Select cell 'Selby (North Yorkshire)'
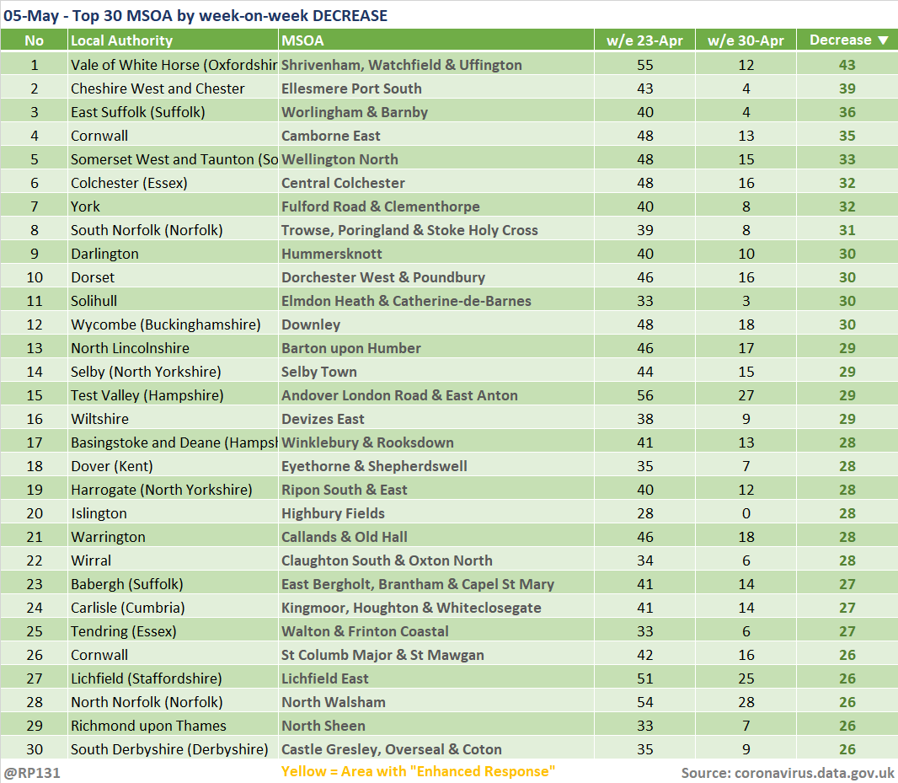The image size is (898, 783). pyautogui.click(x=173, y=372)
